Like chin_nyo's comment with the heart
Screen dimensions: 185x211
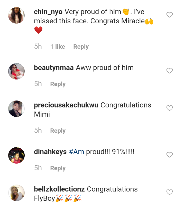169,15
